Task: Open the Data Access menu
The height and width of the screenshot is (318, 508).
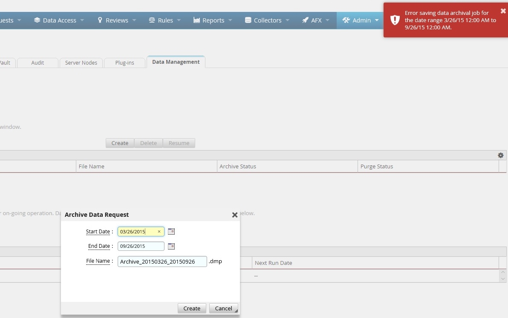Action: (x=59, y=20)
